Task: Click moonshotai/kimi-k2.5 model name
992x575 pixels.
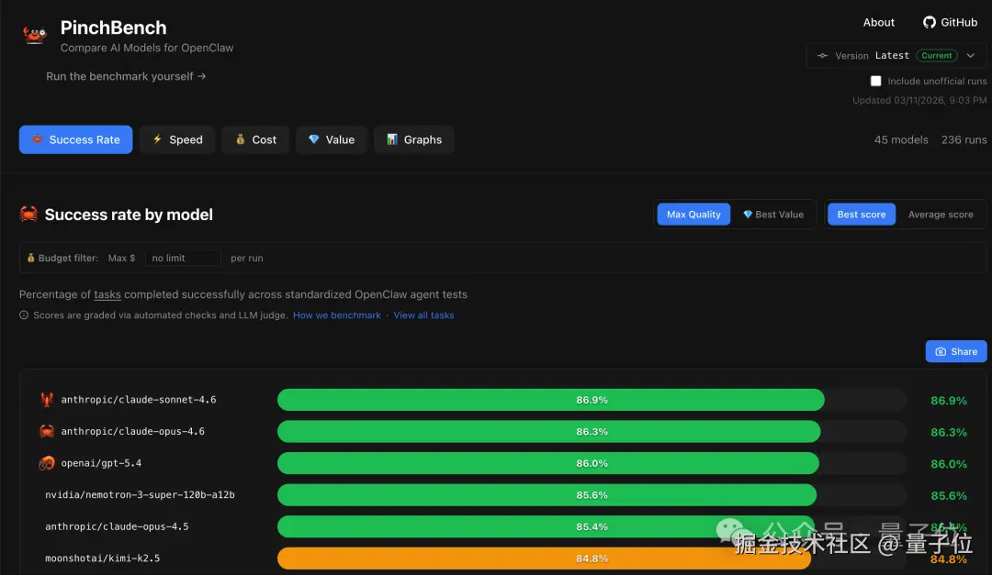Action: 103,558
